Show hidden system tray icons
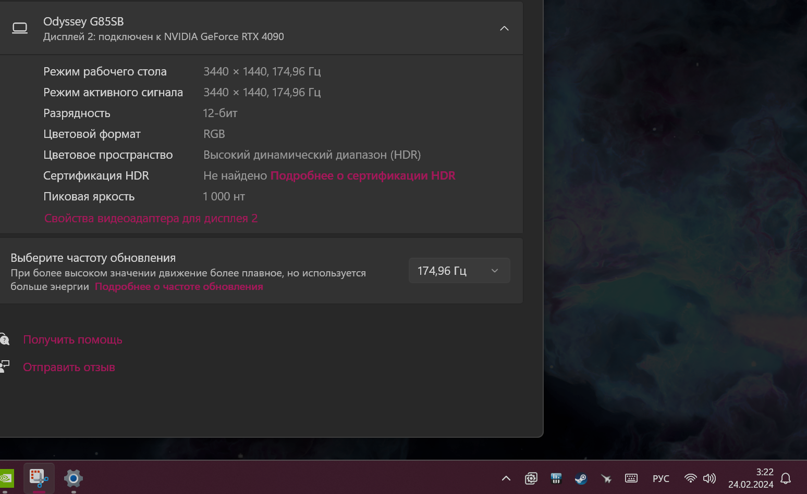 pyautogui.click(x=506, y=478)
